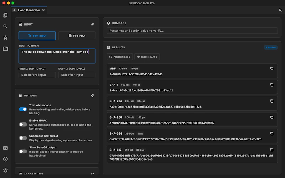Click the SHA-256 256-bit badge

tap(129, 117)
